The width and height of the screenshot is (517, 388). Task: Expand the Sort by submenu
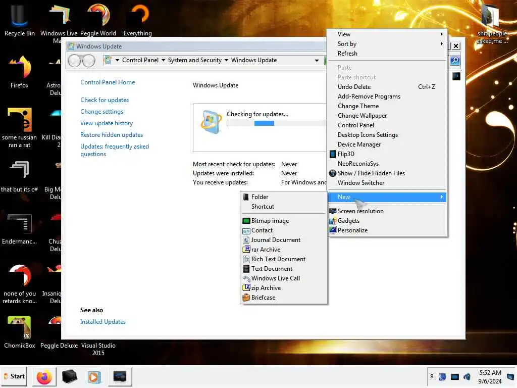click(387, 44)
